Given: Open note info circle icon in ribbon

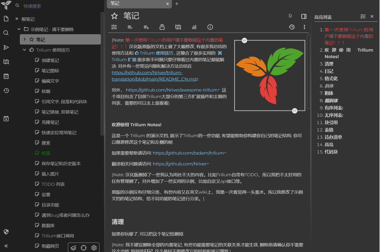Looking at the screenshot, I should (210, 27).
